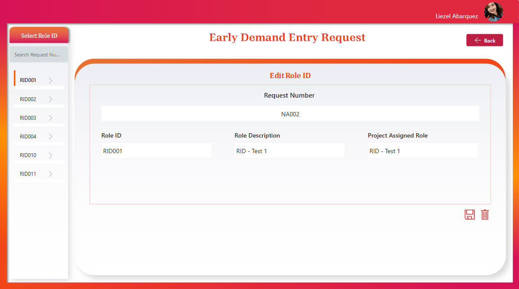This screenshot has height=289, width=519.
Task: Choose RID010 from the sidebar
Action: 28,155
